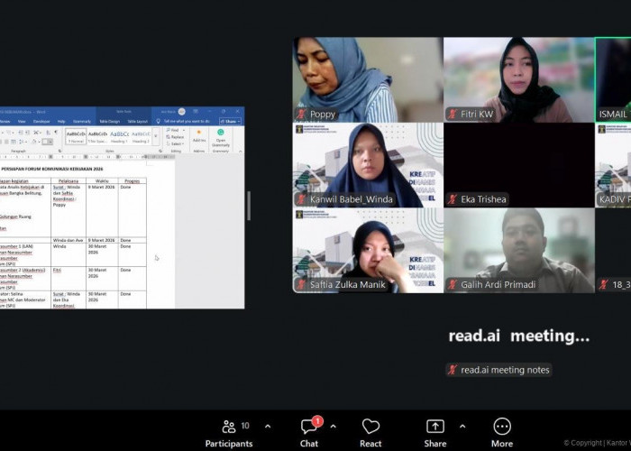Expand the Styles gallery more arrow
Screen dimensions: 631x451
pyautogui.click(x=156, y=136)
